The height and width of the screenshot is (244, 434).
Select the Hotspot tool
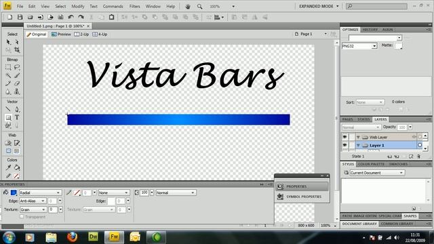coord(8,143)
